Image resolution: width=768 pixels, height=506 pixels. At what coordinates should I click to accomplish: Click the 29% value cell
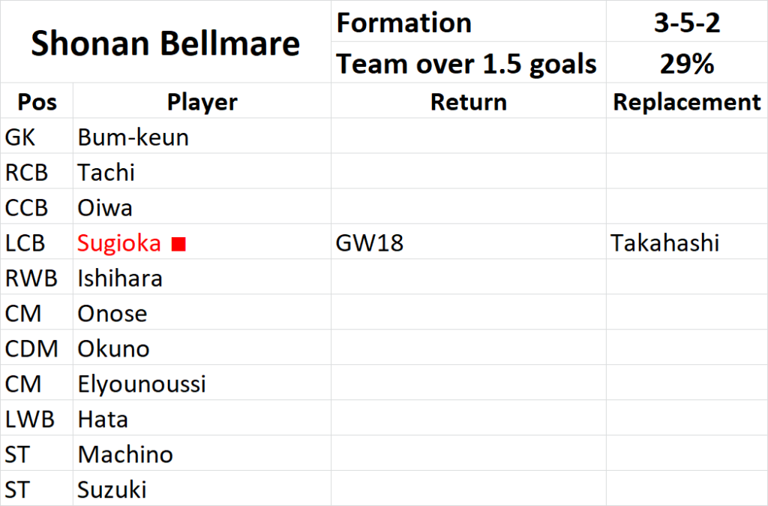point(687,62)
